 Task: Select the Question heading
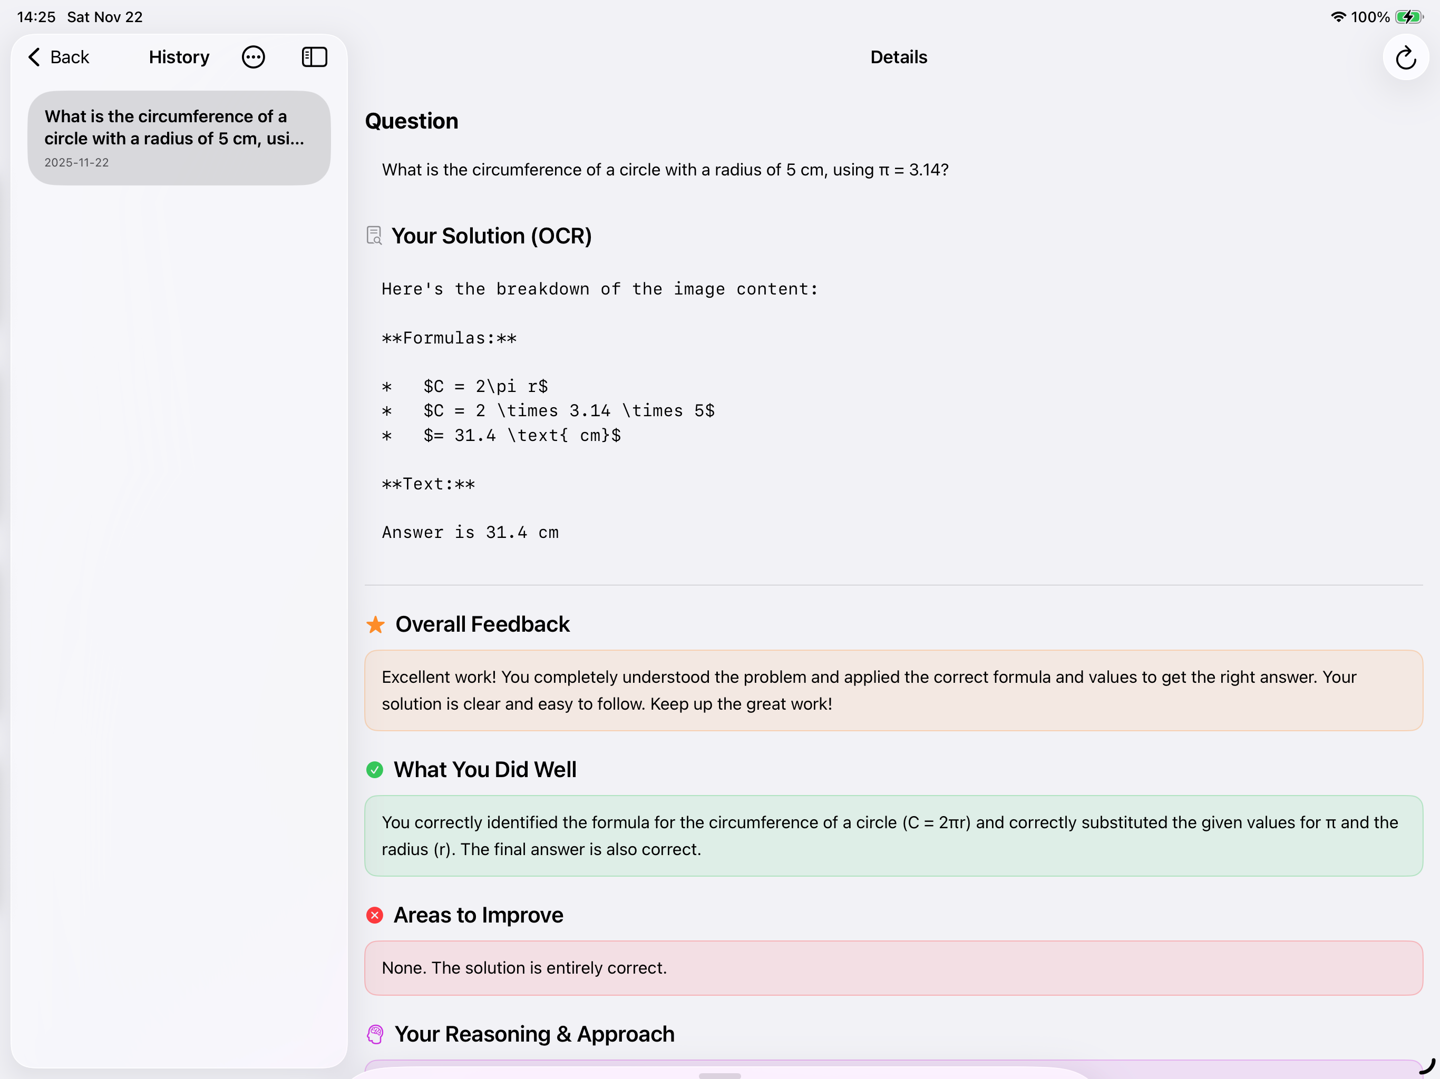point(412,121)
